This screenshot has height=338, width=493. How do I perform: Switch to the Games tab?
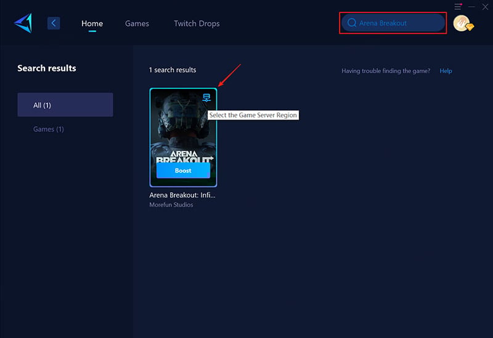[137, 23]
